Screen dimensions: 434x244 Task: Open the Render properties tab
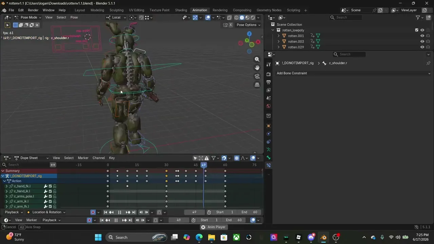(269, 74)
